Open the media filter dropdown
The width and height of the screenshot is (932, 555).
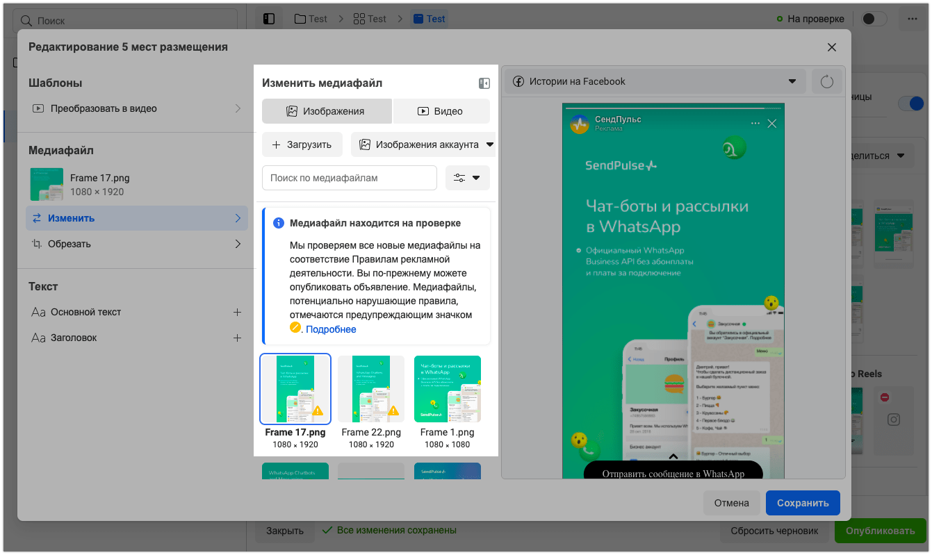[468, 178]
